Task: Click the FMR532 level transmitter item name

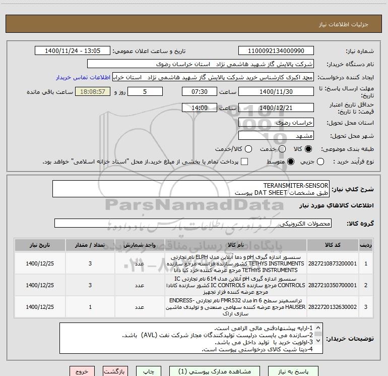Action: (236, 307)
